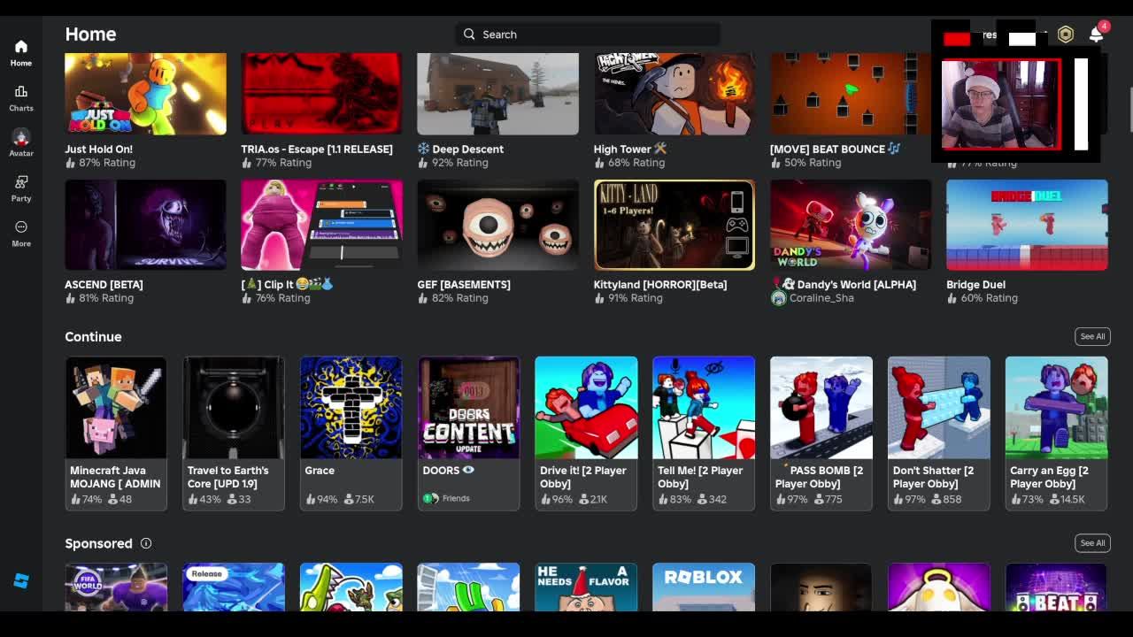The height and width of the screenshot is (637, 1133).
Task: Open DOORS game card
Action: [468, 434]
